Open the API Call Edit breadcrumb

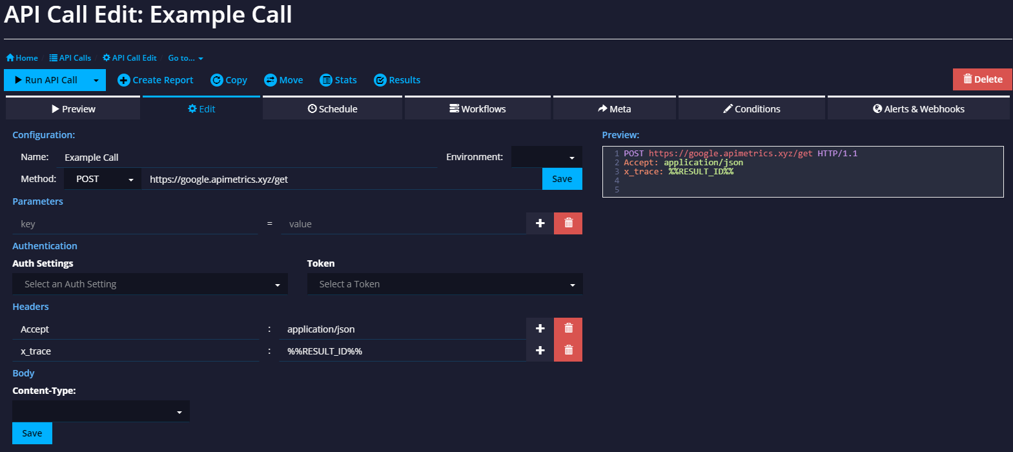[x=130, y=58]
